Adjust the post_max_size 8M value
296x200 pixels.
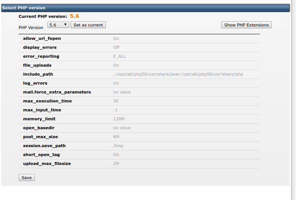pos(117,137)
